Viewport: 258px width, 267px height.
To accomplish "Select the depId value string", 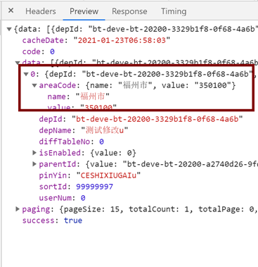I will pos(157,119).
